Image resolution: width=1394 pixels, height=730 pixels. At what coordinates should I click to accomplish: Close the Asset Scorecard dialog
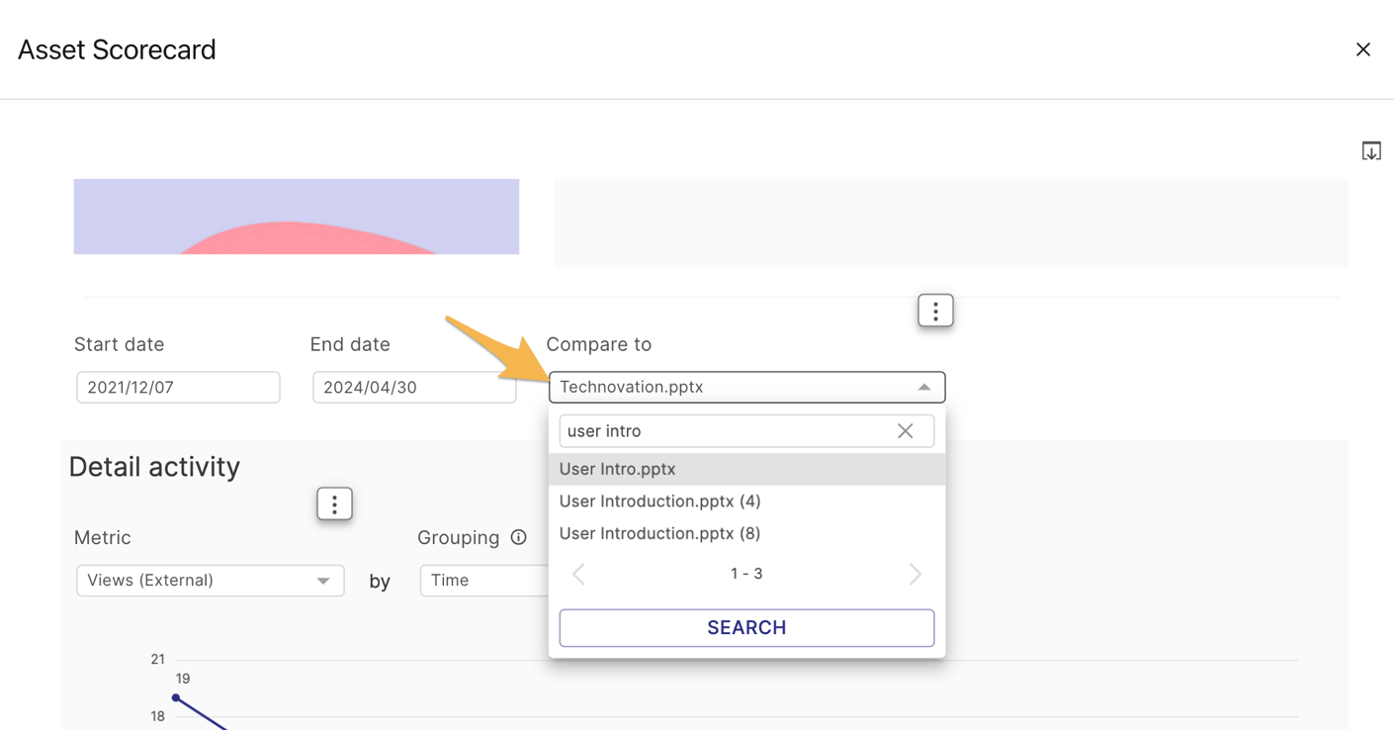(1362, 49)
